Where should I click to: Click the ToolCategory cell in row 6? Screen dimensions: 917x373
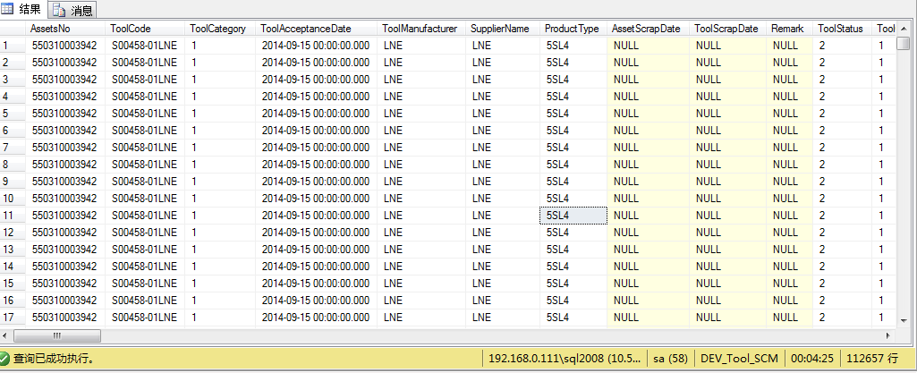(220, 131)
